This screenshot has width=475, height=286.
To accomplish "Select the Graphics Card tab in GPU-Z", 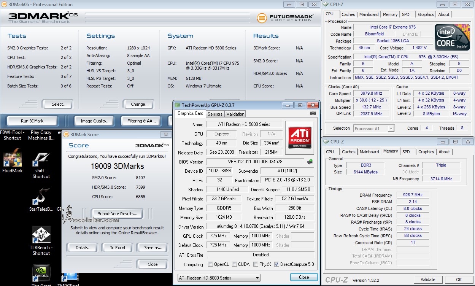I will [x=191, y=113].
